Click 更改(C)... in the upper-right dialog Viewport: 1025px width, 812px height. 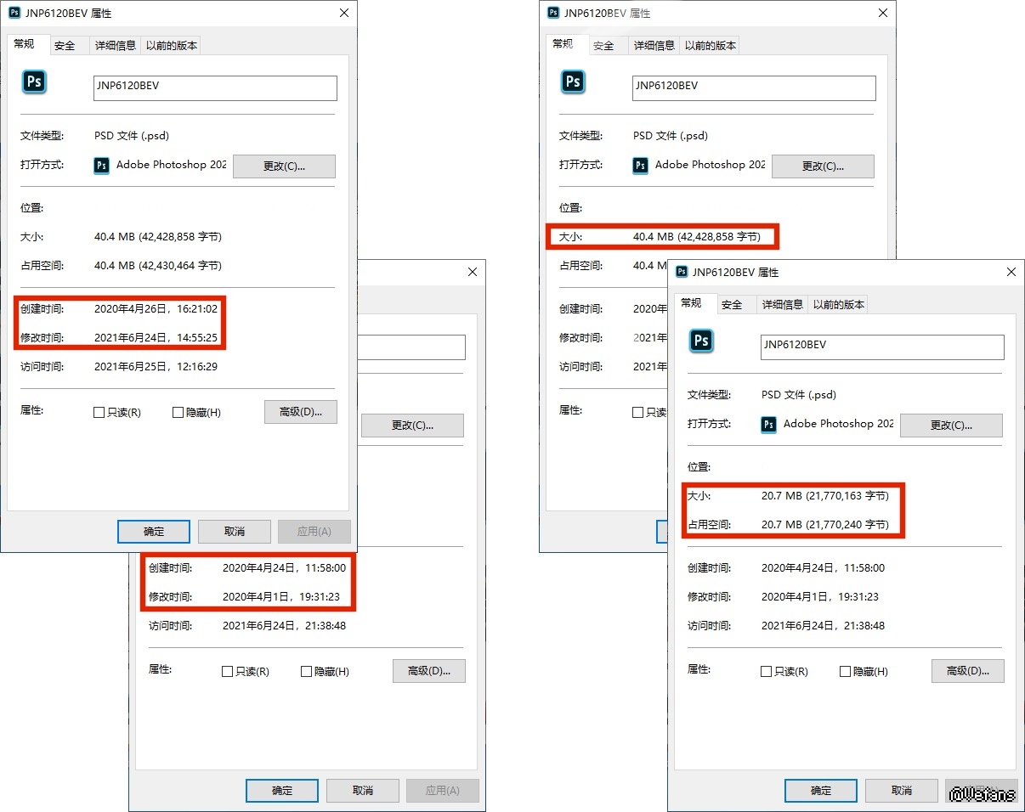click(823, 166)
